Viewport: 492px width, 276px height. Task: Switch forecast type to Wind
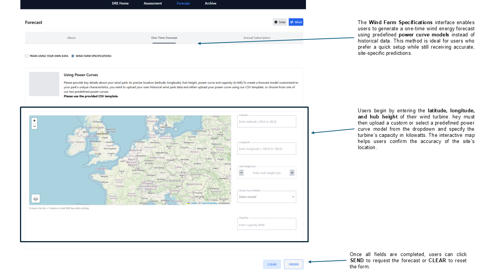pyautogui.click(x=296, y=22)
